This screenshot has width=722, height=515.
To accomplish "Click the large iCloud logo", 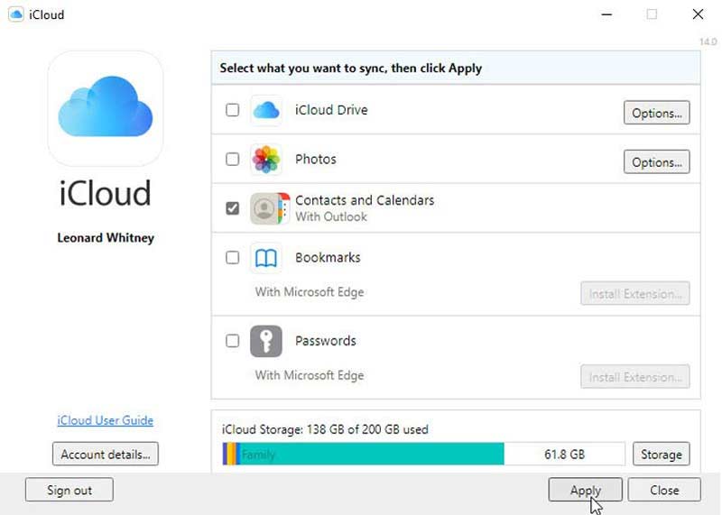I will point(106,108).
